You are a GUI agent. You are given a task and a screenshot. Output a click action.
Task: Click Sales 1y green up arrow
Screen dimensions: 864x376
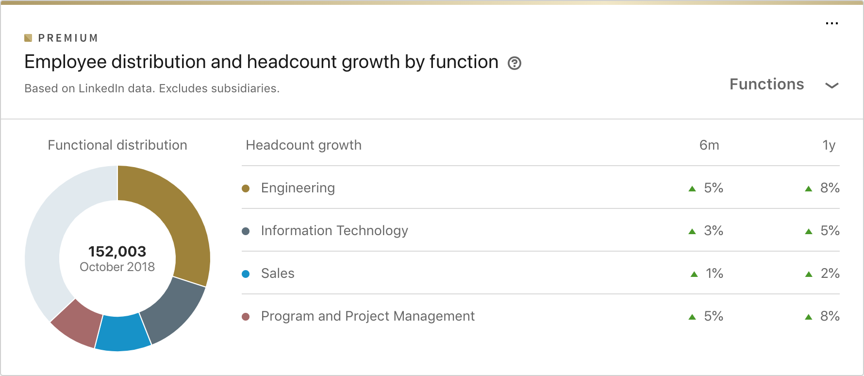pos(809,274)
